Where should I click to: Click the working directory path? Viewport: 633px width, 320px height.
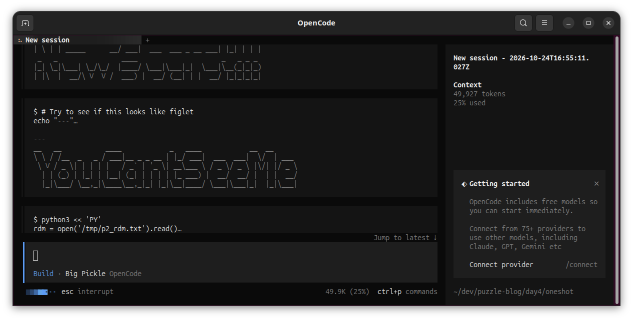pyautogui.click(x=513, y=292)
